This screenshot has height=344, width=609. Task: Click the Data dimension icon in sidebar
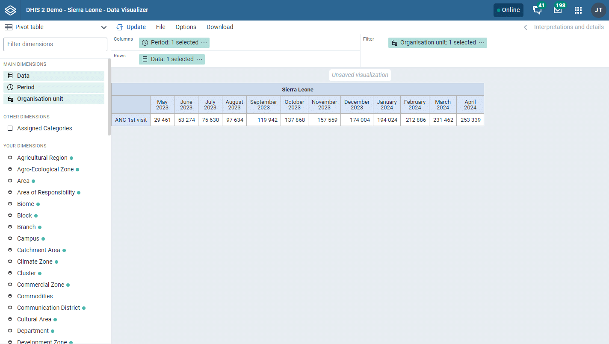[10, 76]
